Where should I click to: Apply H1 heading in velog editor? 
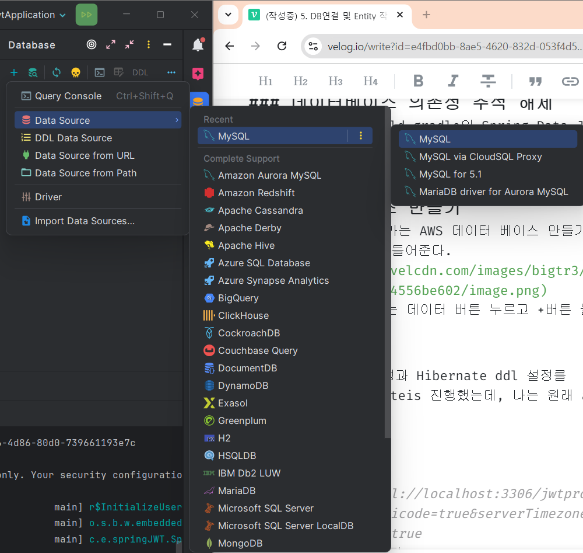click(x=265, y=81)
